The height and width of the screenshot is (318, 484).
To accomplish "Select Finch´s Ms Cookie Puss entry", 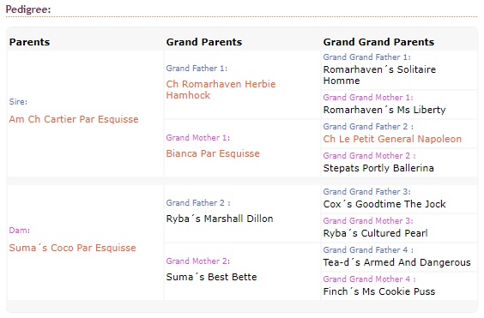I will pos(379,291).
